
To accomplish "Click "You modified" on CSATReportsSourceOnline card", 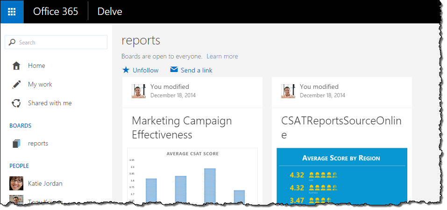I will tap(319, 87).
